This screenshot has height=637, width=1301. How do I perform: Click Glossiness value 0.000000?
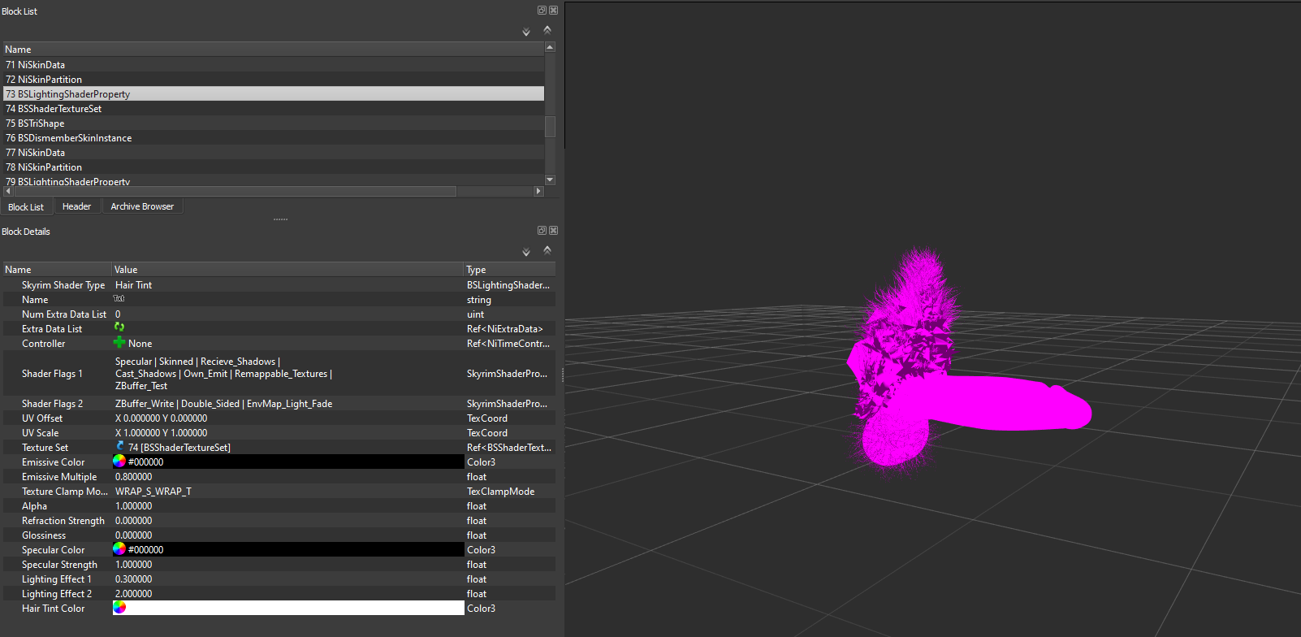click(133, 535)
